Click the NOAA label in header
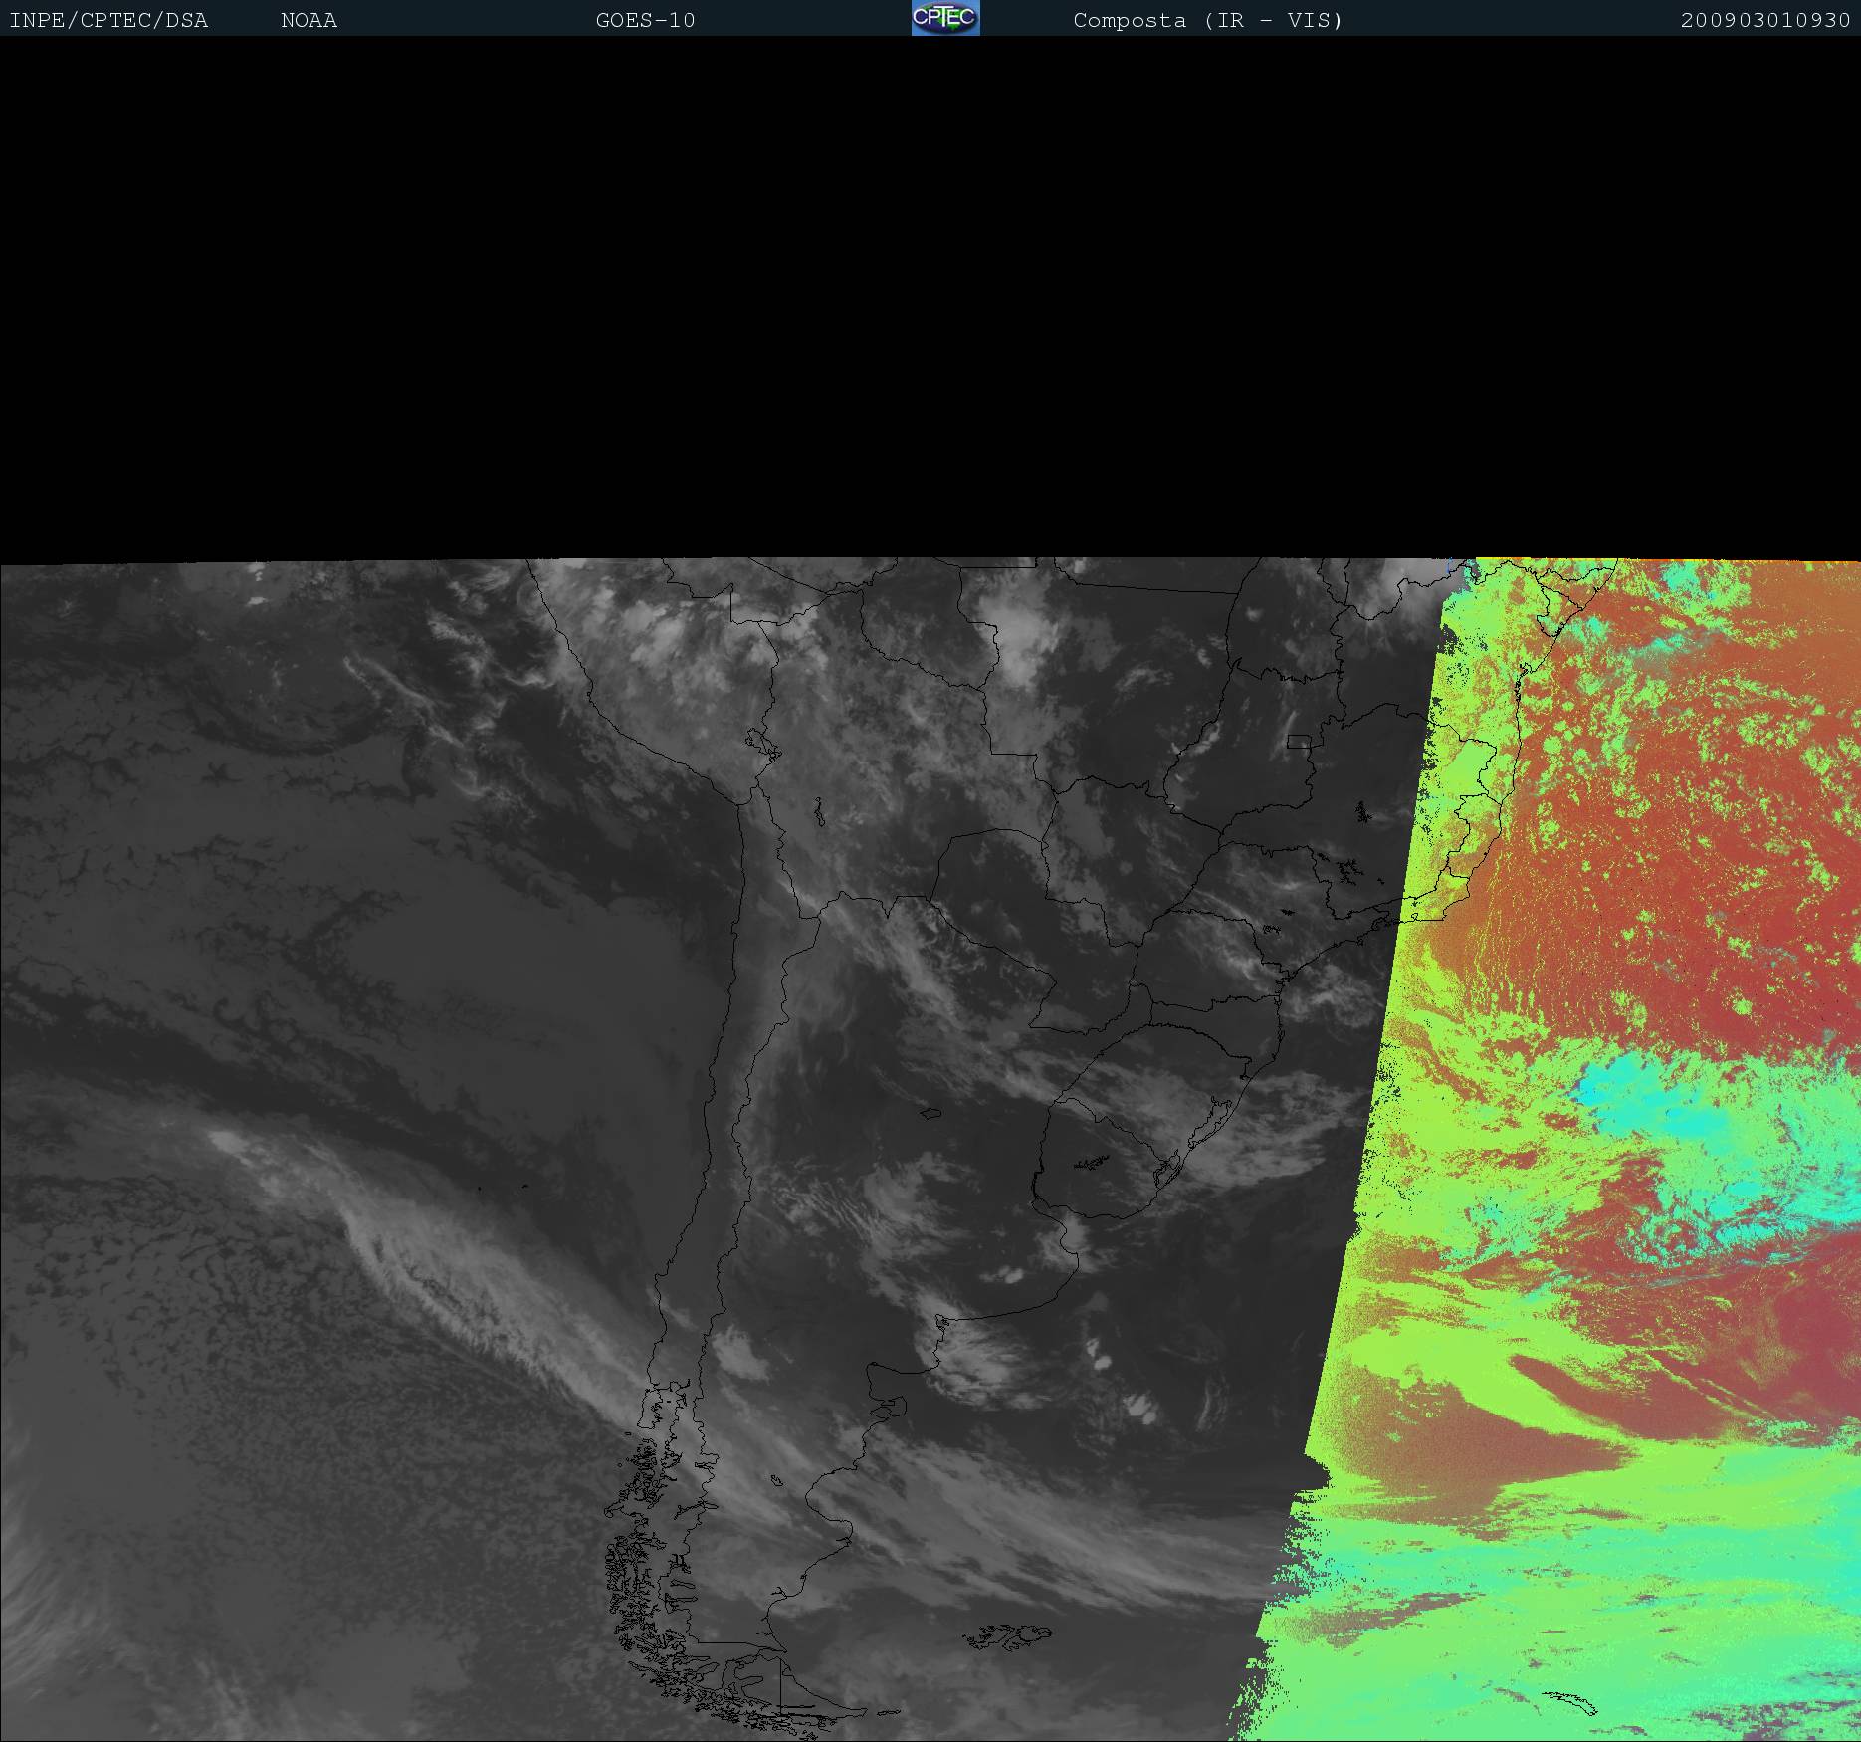 pyautogui.click(x=309, y=20)
